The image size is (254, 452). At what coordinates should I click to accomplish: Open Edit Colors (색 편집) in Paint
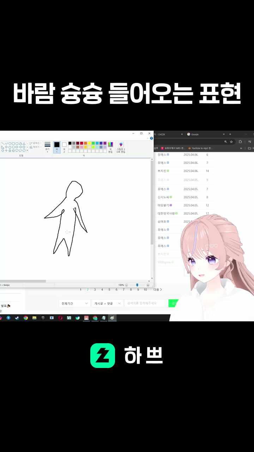click(x=110, y=147)
